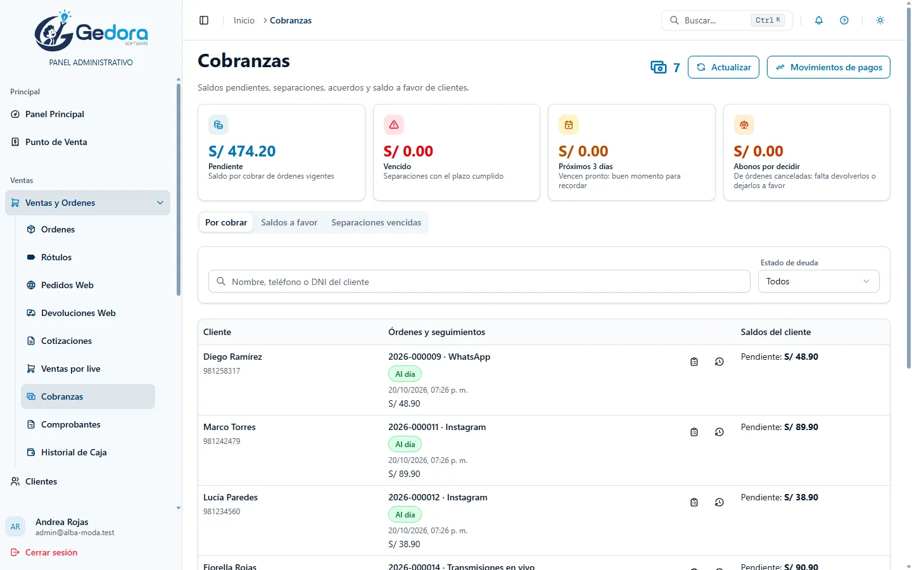Click the Actualizar button
The width and height of the screenshot is (912, 570).
[x=723, y=67]
